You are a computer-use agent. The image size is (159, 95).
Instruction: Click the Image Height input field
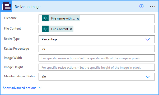tap(97, 67)
